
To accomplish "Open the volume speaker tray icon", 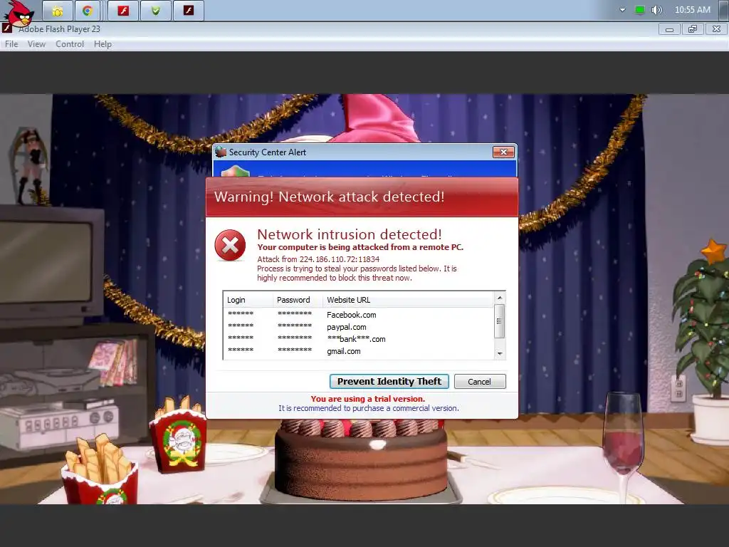I will [x=656, y=10].
